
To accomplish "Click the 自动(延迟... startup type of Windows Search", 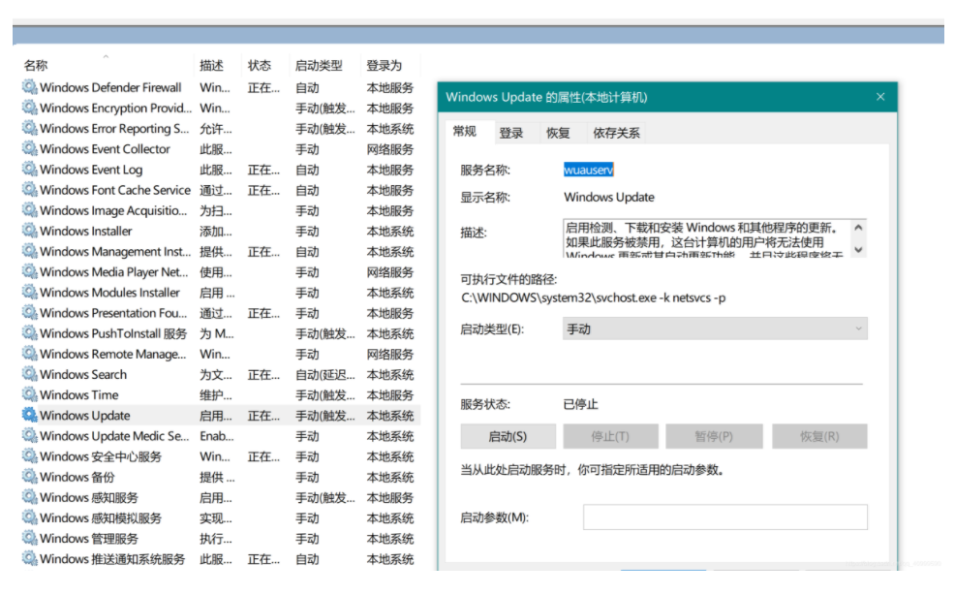I will click(324, 375).
